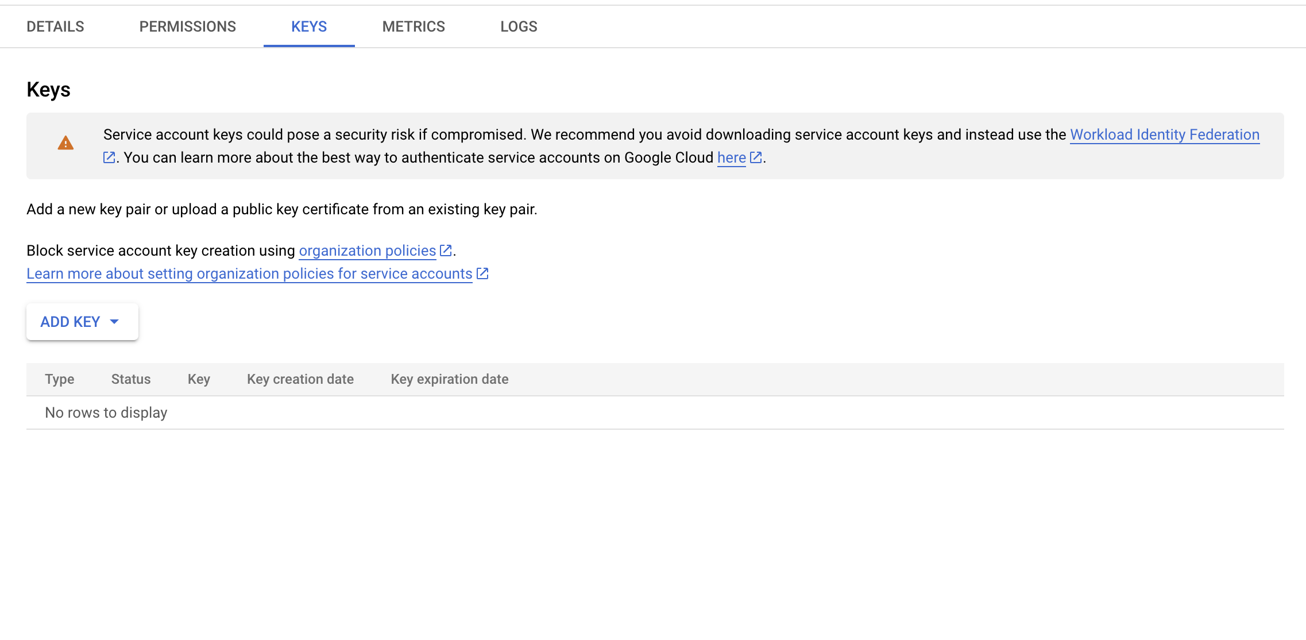
Task: Click the Type column header
Action: pos(60,379)
